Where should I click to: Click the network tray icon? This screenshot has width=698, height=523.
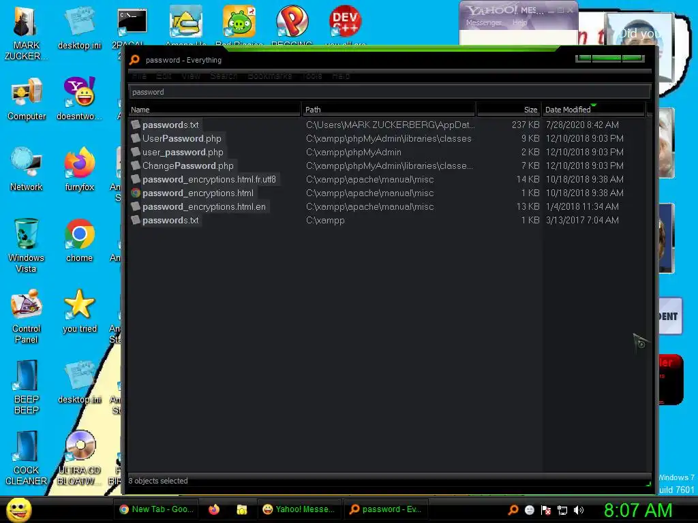point(562,510)
